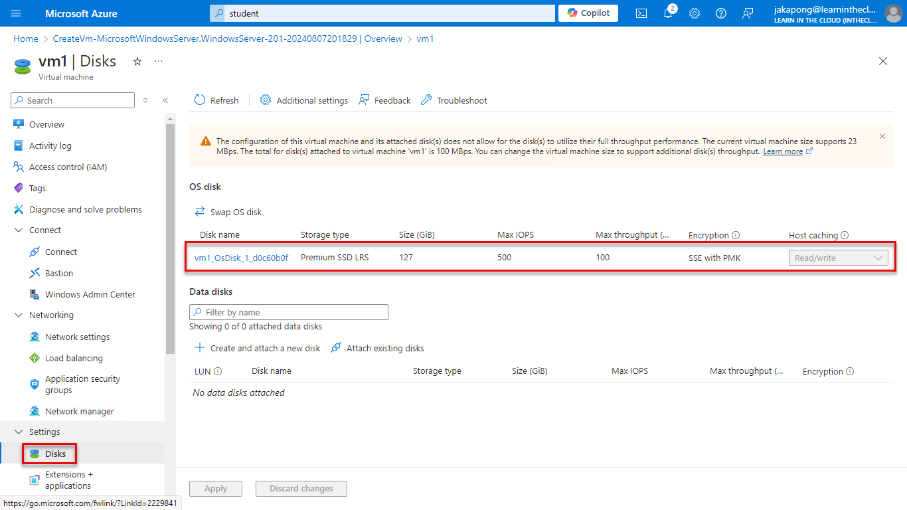Screen dimensions: 907x510
Task: Click the Apply button
Action: 216,489
